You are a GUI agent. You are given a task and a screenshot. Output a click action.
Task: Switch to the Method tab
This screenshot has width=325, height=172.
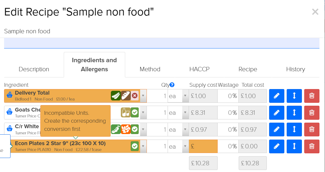click(150, 69)
